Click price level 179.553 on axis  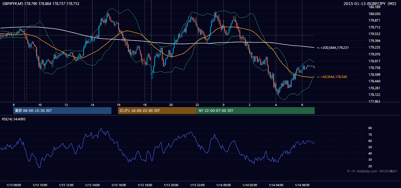tap(374, 34)
